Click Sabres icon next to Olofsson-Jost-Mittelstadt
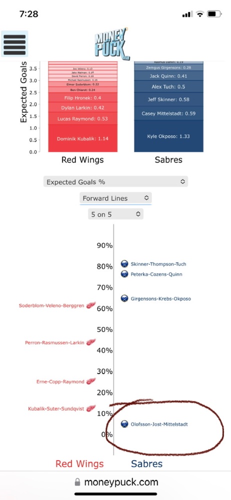The width and height of the screenshot is (231, 500). click(124, 424)
